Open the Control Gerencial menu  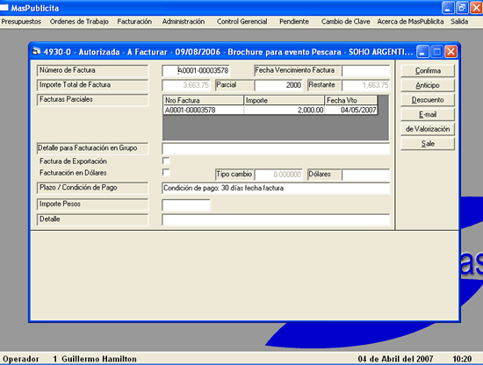pos(241,22)
